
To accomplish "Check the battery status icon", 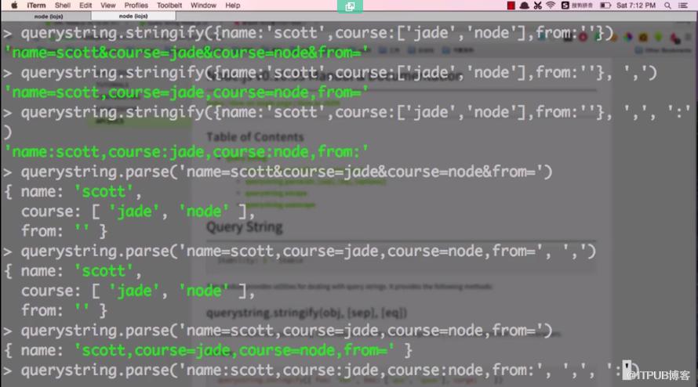I will [605, 5].
